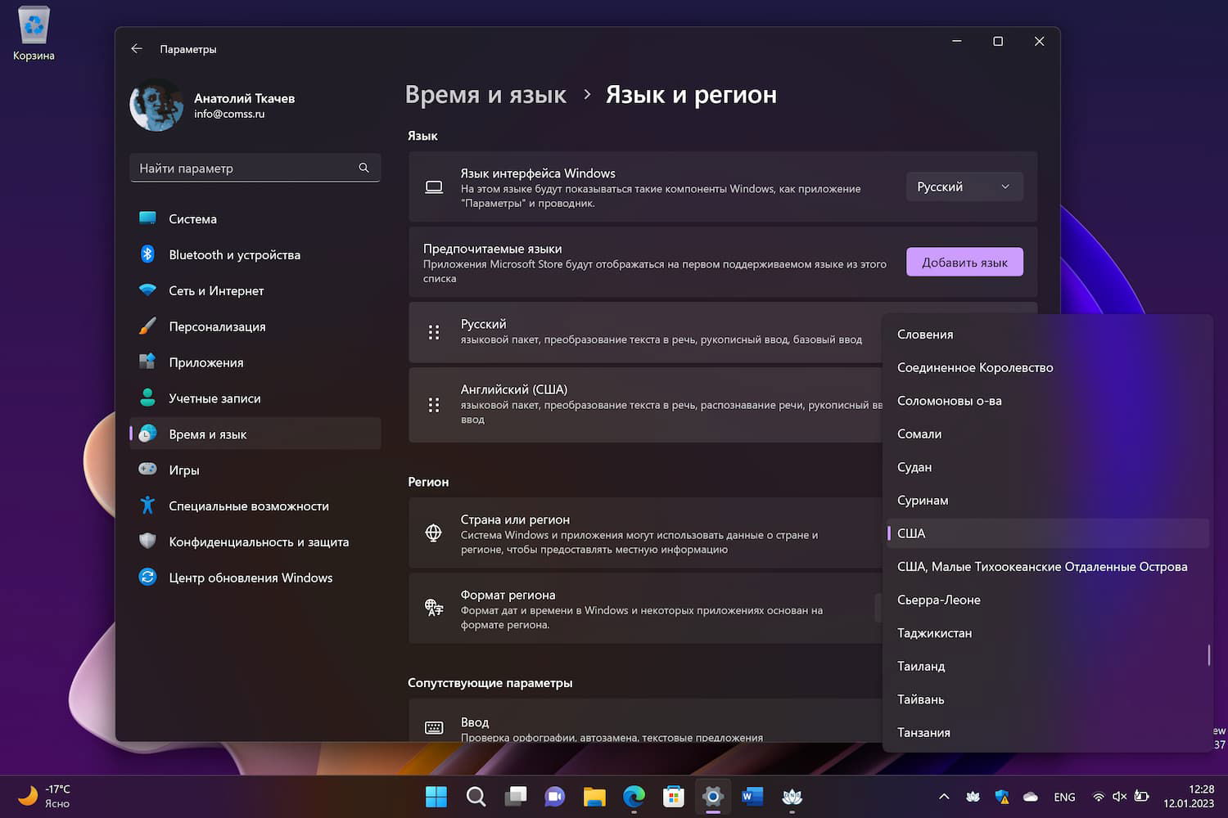Click the OneDrive cloud tray icon
Image resolution: width=1228 pixels, height=818 pixels.
click(1031, 796)
